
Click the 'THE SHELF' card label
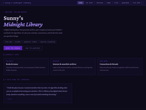pos(9,61)
